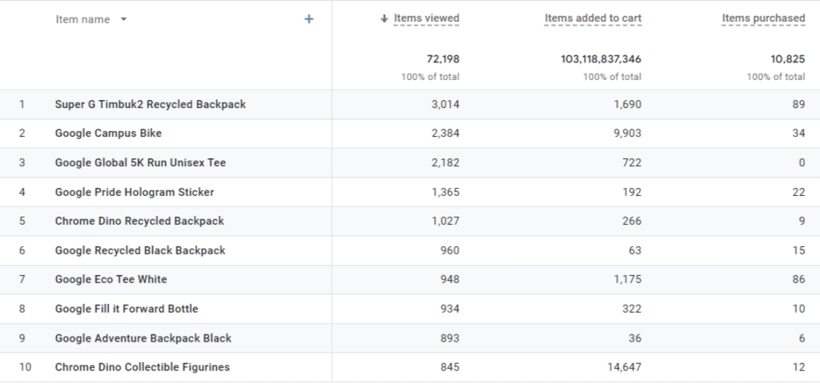Click the 2,384 items viewed cell
This screenshot has width=820, height=383.
(445, 134)
